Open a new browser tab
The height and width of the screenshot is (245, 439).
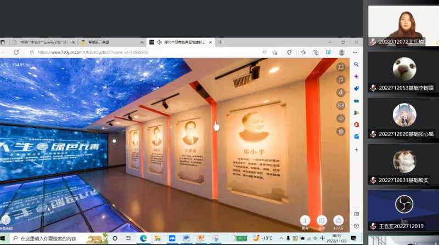[x=220, y=42]
